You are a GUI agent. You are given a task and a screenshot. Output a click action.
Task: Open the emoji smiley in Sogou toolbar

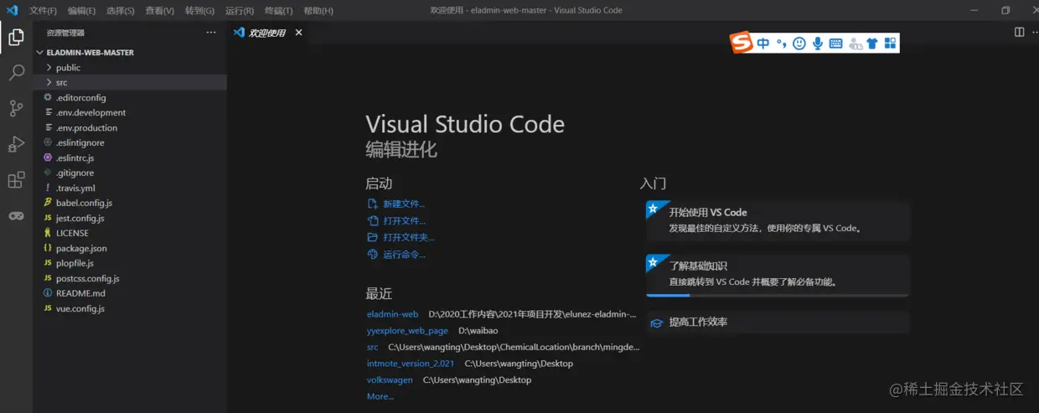coord(799,44)
